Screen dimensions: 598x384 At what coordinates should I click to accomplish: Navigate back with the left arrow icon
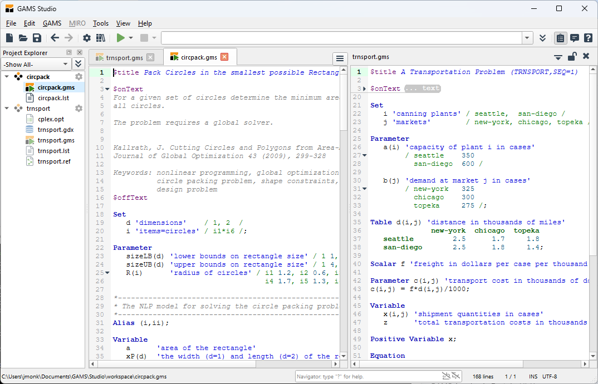[x=55, y=38]
